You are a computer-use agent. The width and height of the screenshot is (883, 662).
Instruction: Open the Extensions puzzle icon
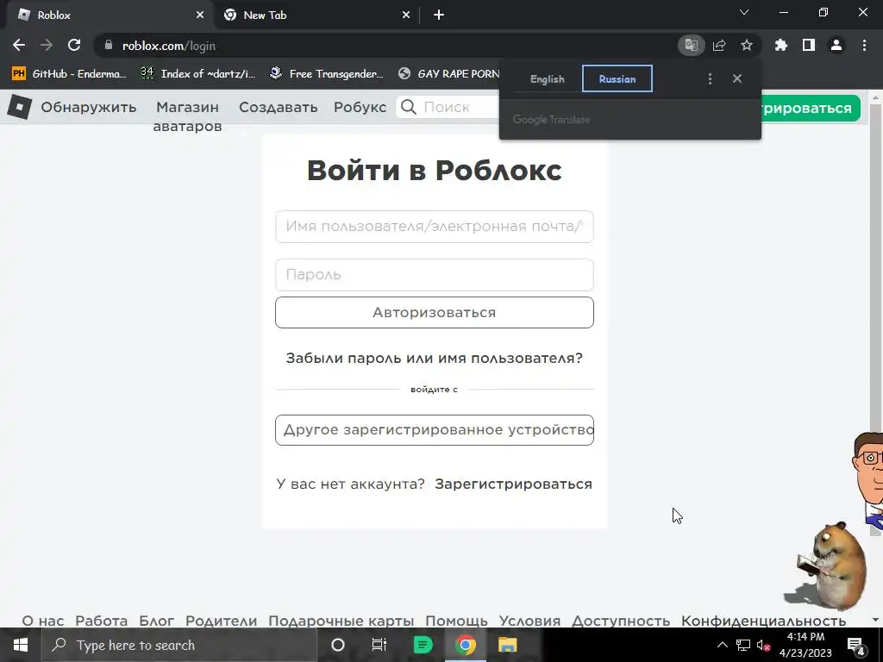pyautogui.click(x=781, y=45)
